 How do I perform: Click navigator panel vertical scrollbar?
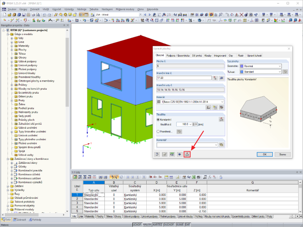(x=67, y=72)
